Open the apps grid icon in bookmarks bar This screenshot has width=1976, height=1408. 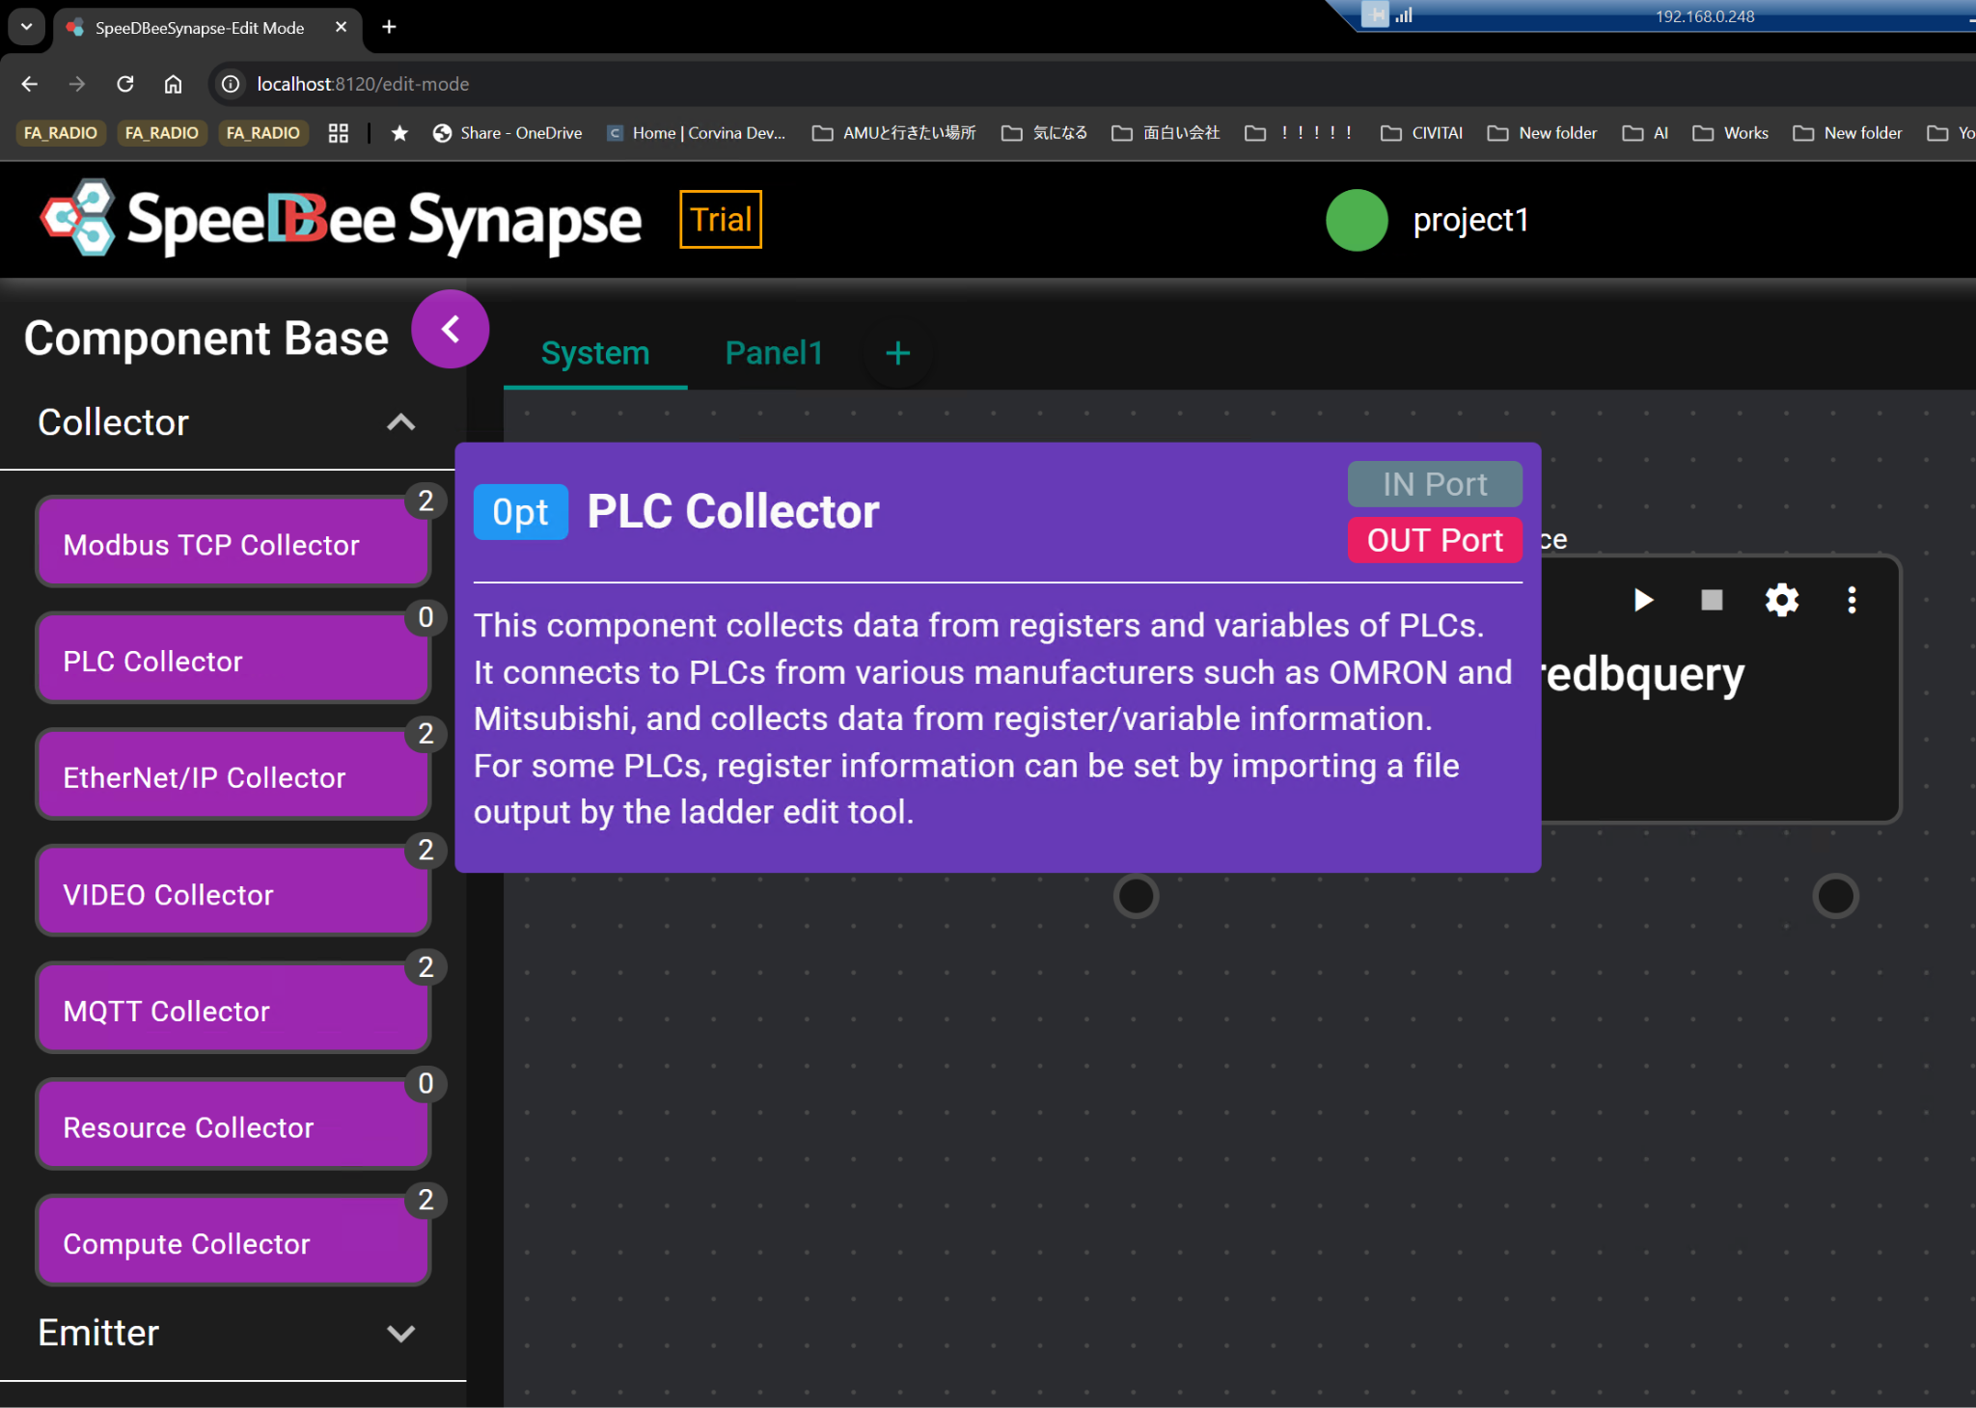(338, 133)
